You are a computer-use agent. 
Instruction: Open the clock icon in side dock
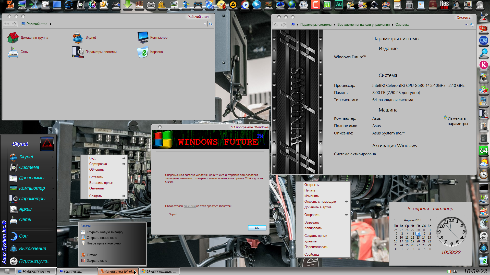pos(484,175)
